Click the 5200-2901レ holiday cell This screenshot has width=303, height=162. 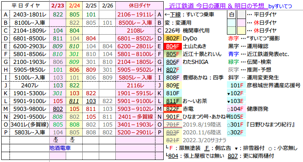(x=136, y=132)
